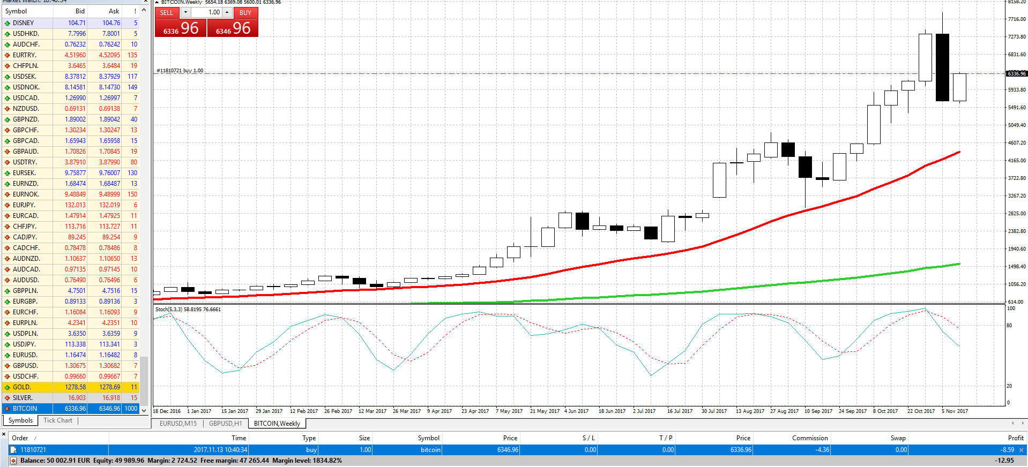
Task: Click the Ask column header
Action: [x=105, y=11]
